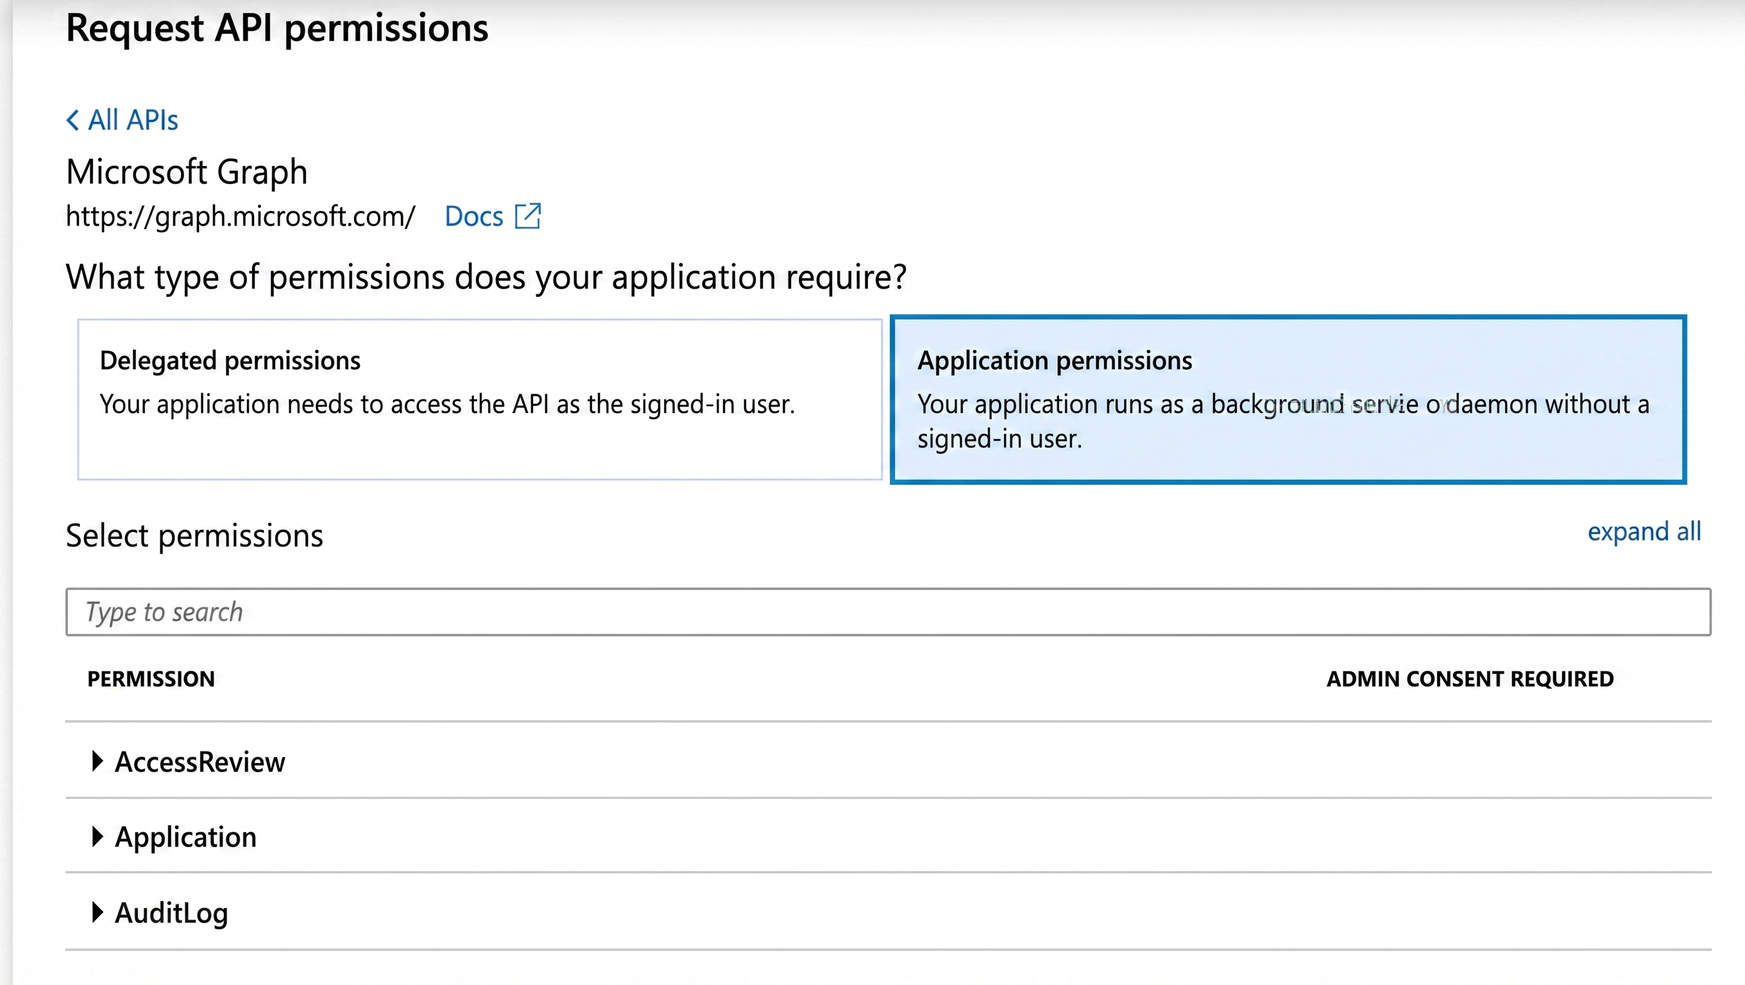
Task: Click the Application row label
Action: [185, 838]
